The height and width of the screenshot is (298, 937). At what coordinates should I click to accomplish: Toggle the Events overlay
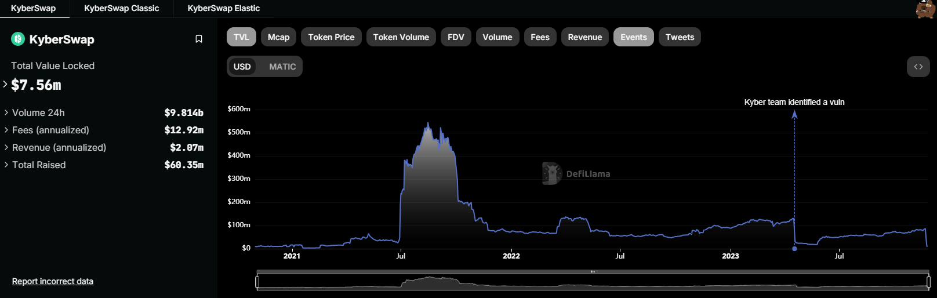tap(634, 37)
